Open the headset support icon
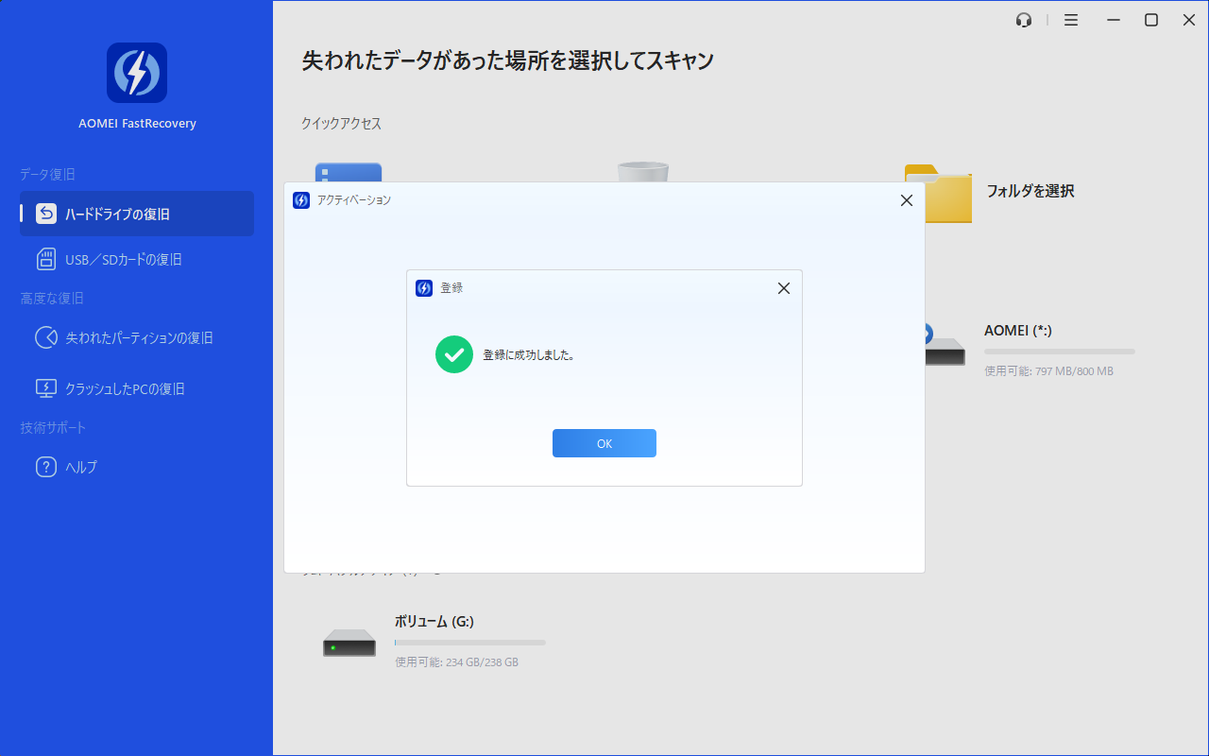Screen dimensions: 1209x756 click(x=1024, y=20)
